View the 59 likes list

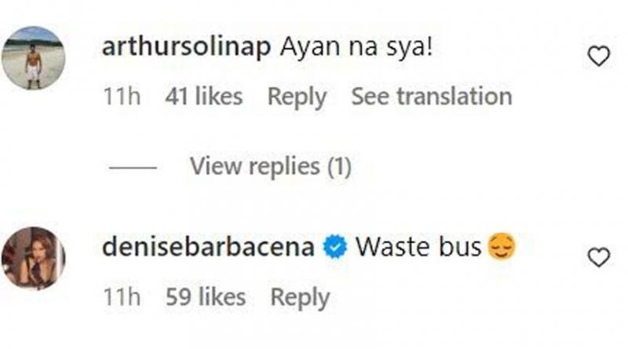pyautogui.click(x=206, y=297)
